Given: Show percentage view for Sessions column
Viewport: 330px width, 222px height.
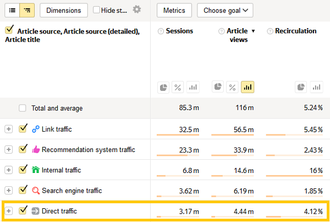Looking at the screenshot, I should (178, 87).
